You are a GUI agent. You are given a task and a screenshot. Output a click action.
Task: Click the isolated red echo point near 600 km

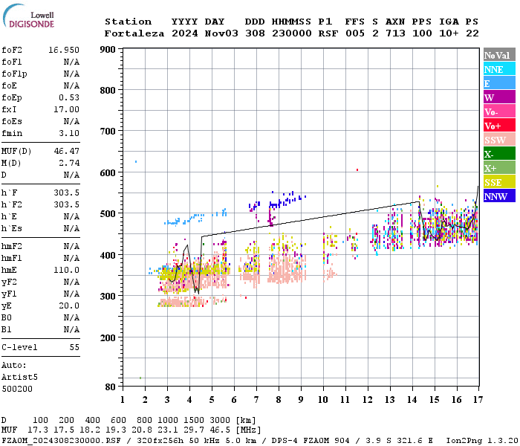tap(357, 170)
